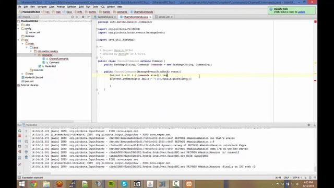Viewport: 334px width, 188px height.
Task: Click the pin icon in the Run panel
Action: click(x=20, y=164)
